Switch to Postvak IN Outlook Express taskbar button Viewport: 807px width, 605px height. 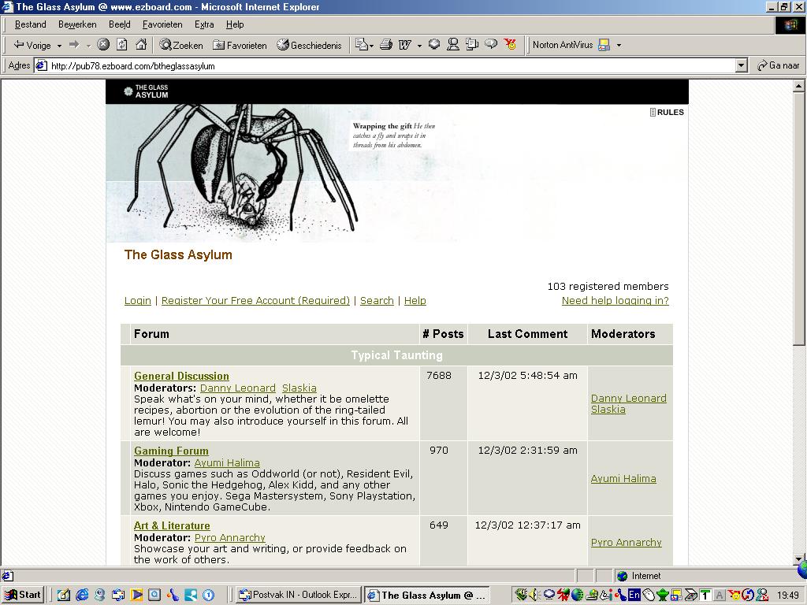(x=299, y=595)
